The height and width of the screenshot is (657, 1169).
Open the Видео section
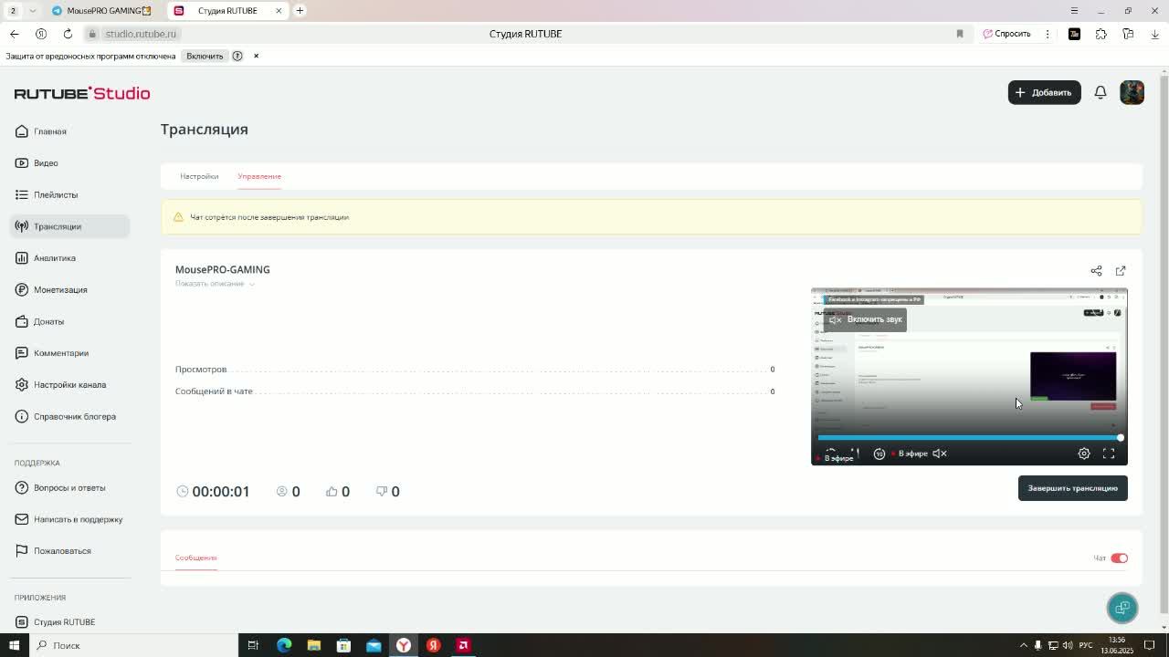coord(69,163)
